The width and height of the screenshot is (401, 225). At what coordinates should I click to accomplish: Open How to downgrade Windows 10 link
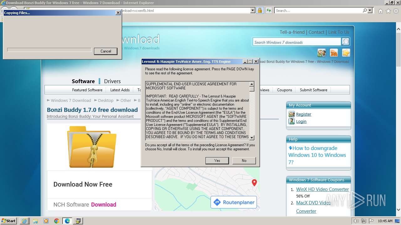point(317,155)
